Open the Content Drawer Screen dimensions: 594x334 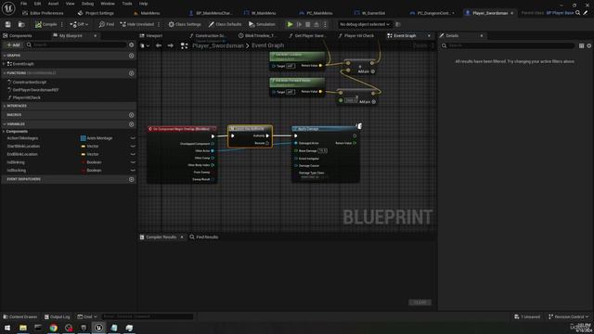click(x=20, y=316)
